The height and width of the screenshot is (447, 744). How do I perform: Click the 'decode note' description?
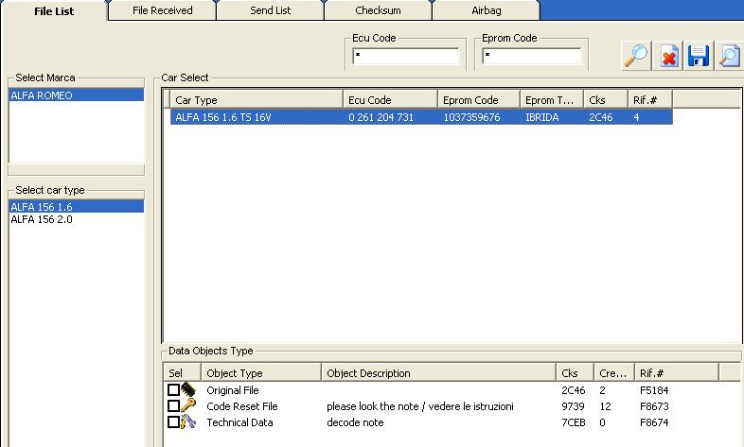355,422
